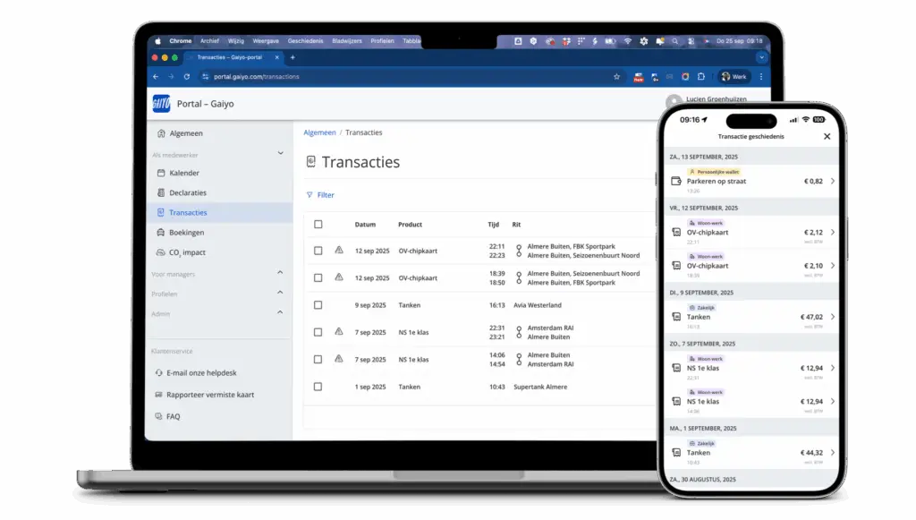Click the address bar URL portal.gaiyo.com

click(257, 77)
